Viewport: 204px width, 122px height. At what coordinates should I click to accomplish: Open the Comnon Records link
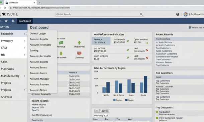(x=164, y=62)
